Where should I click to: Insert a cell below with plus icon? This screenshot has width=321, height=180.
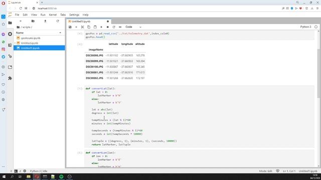click(x=76, y=27)
